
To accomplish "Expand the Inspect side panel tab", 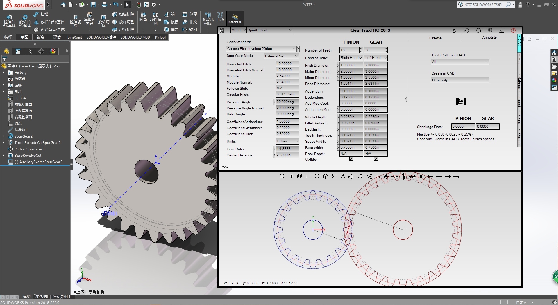I will click(x=519, y=99).
